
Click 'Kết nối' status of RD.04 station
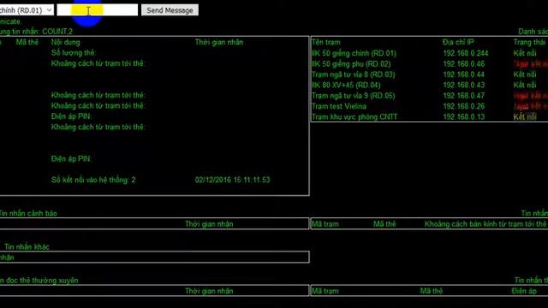coord(525,85)
